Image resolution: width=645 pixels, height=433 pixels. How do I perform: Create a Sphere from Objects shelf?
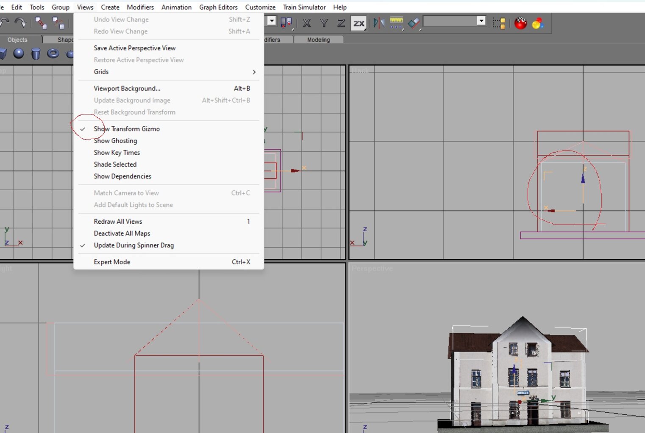[19, 53]
